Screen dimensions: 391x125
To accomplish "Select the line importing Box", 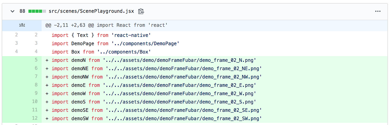I will click(215, 52).
